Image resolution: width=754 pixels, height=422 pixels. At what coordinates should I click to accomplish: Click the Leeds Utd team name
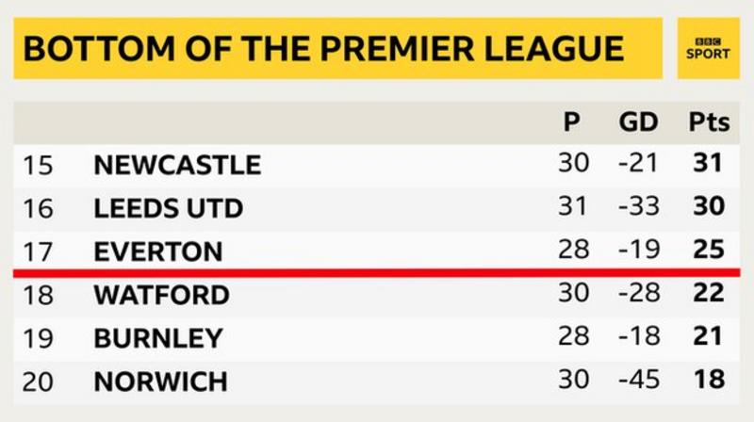pyautogui.click(x=169, y=208)
